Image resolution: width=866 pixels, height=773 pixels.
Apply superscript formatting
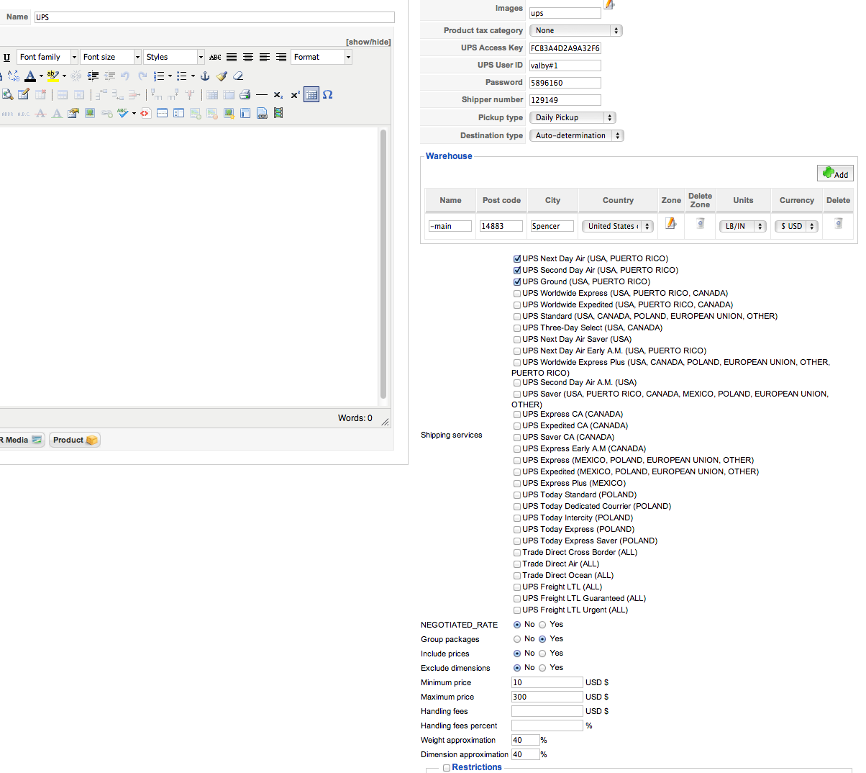(x=295, y=94)
